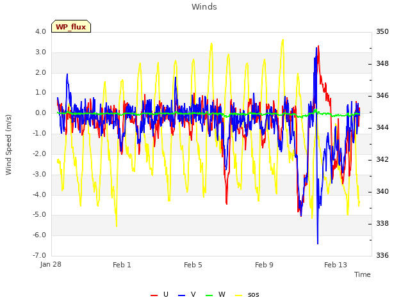The height and width of the screenshot is (307, 410).
Task: Click the -1.0 left axis value
Action: [40, 133]
